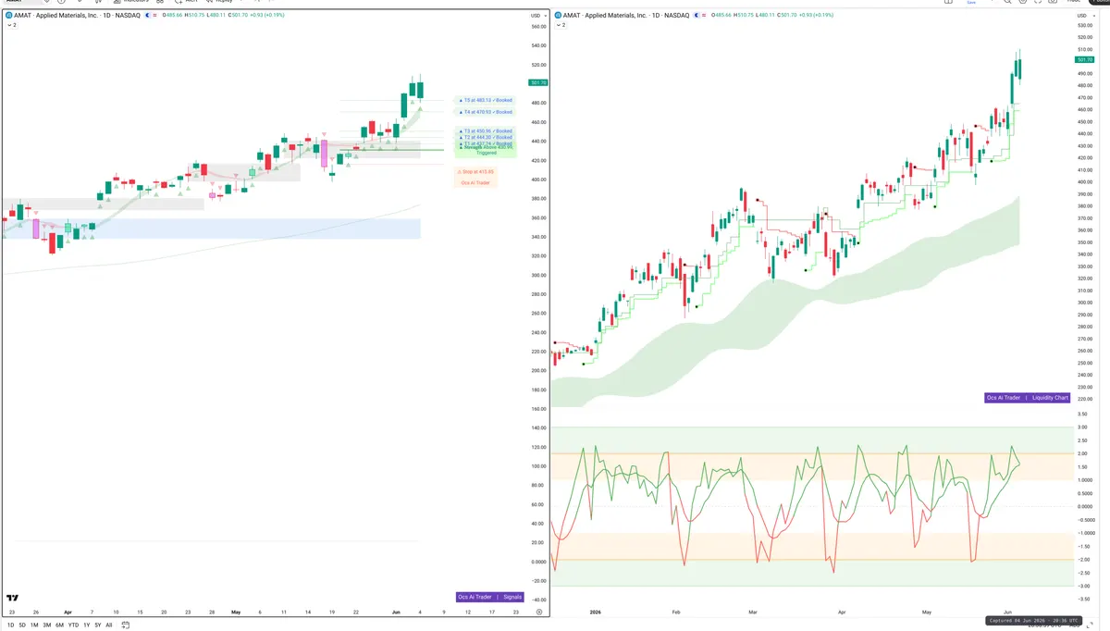Click Jun label on left chart time axis
The height and width of the screenshot is (631, 1110).
pos(396,612)
